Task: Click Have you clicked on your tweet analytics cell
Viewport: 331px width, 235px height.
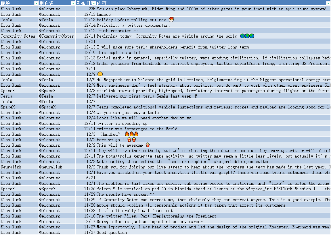Action: click(213, 173)
